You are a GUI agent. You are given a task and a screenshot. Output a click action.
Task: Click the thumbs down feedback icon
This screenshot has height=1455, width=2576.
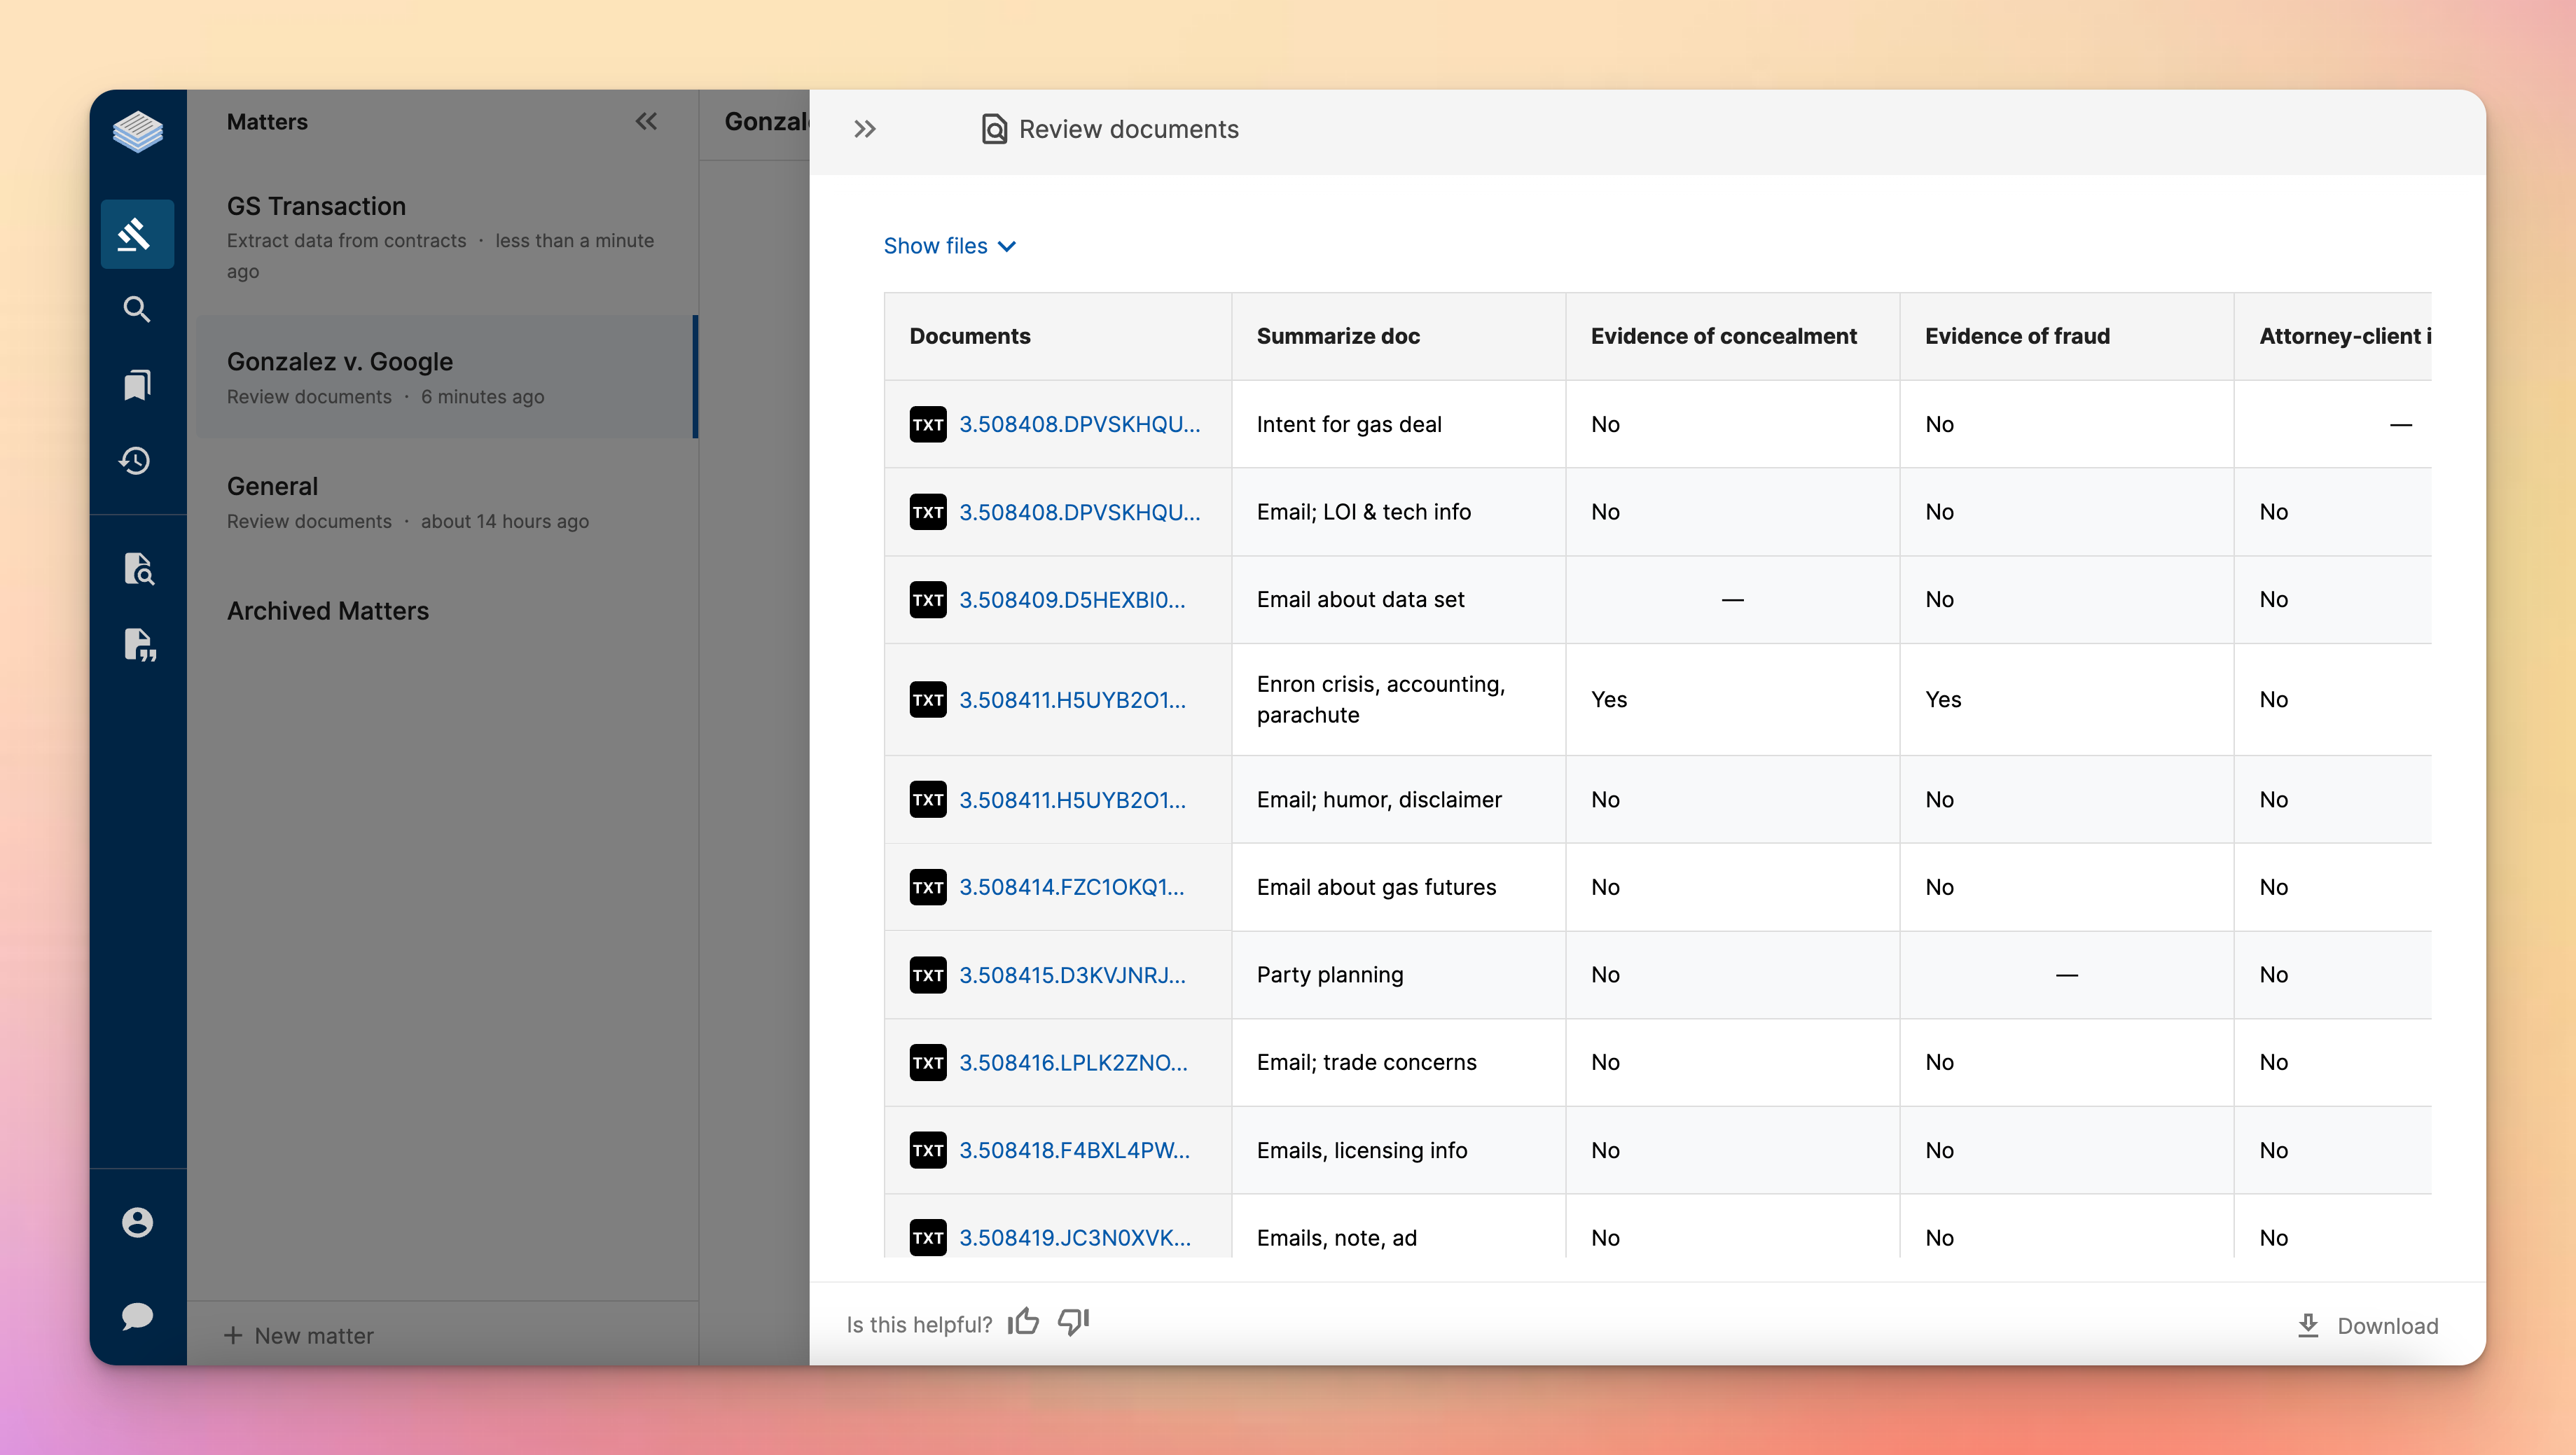tap(1073, 1322)
